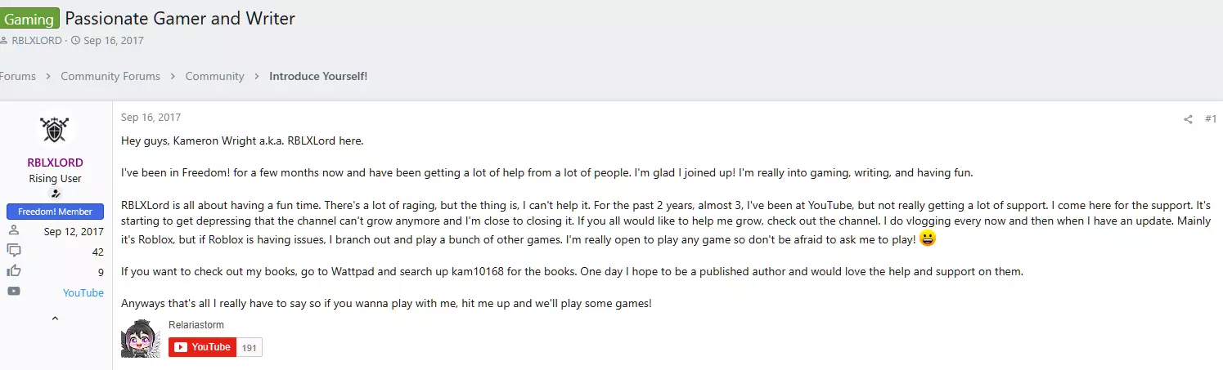Open the RBLXLORD username profile link
1223x370 pixels.
tap(55, 162)
